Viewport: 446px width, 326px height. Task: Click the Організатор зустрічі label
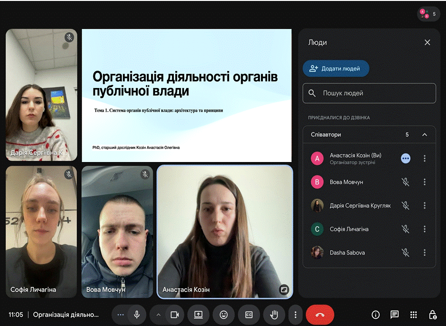pos(353,163)
